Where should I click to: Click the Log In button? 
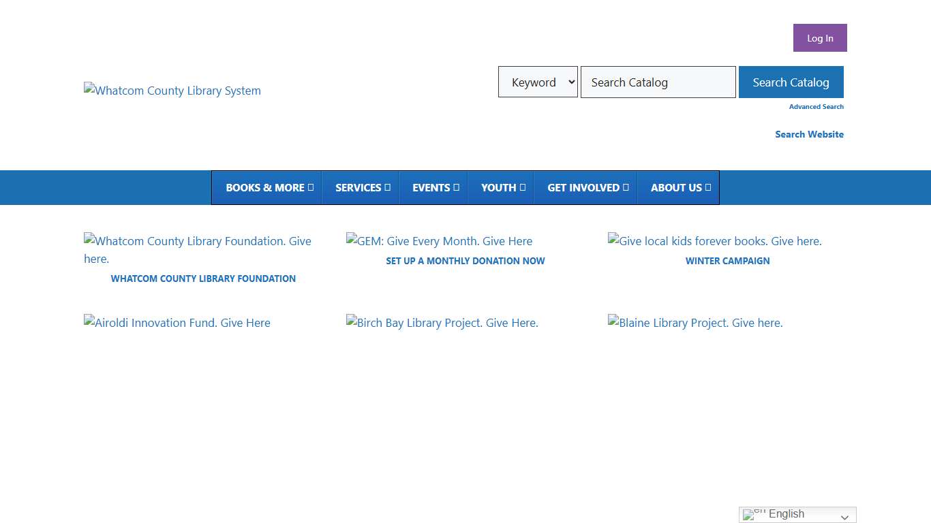(819, 37)
